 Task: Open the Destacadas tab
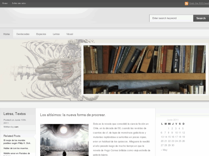(23, 34)
